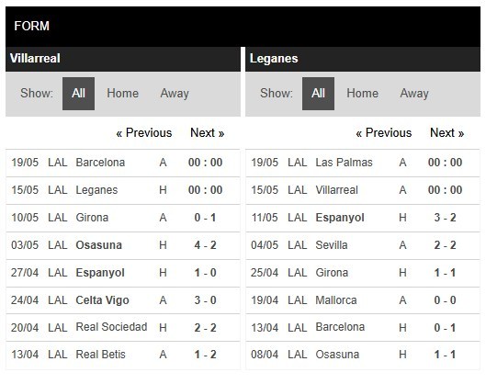
Task: Select the Sevilla 2 - 2 result
Action: pyautogui.click(x=363, y=245)
